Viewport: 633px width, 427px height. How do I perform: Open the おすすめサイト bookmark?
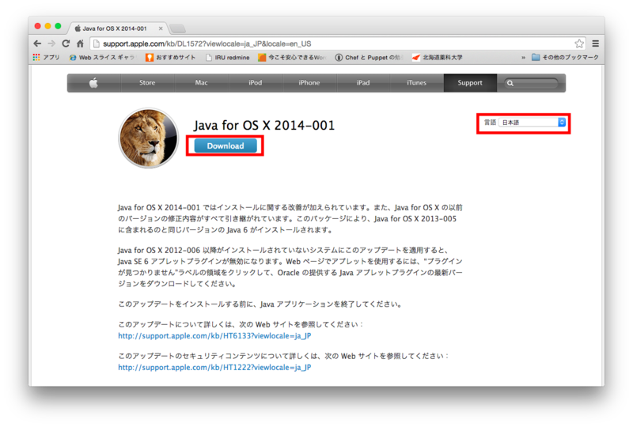171,57
